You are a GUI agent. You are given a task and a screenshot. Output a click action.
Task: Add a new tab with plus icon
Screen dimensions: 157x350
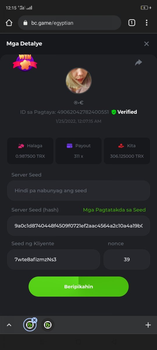point(148,325)
